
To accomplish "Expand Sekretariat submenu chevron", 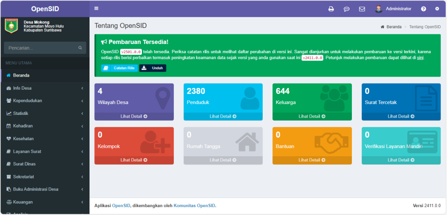I will click(82, 177).
